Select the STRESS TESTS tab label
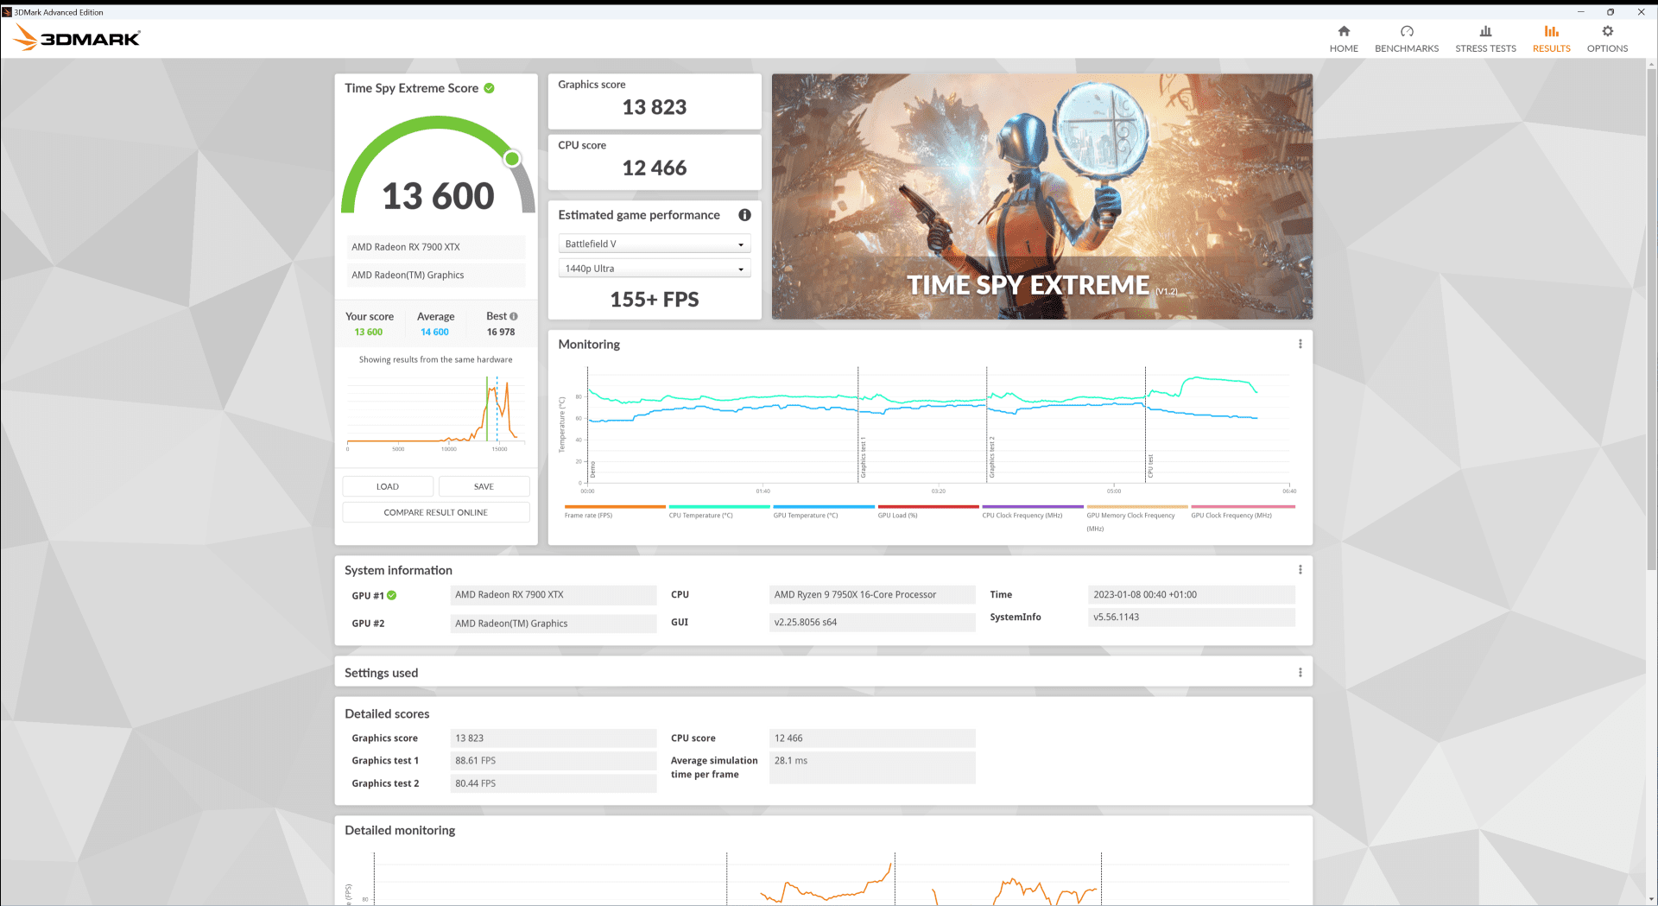Screen dimensions: 1658x906 click(x=1485, y=48)
